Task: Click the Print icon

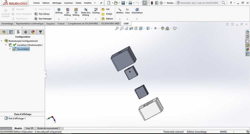Action: pos(130,3)
